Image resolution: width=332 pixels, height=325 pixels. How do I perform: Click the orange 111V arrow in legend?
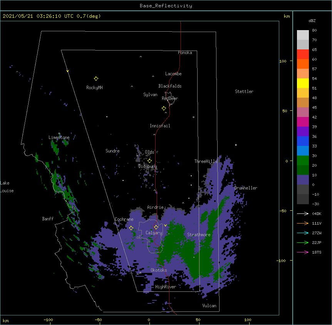pyautogui.click(x=303, y=223)
